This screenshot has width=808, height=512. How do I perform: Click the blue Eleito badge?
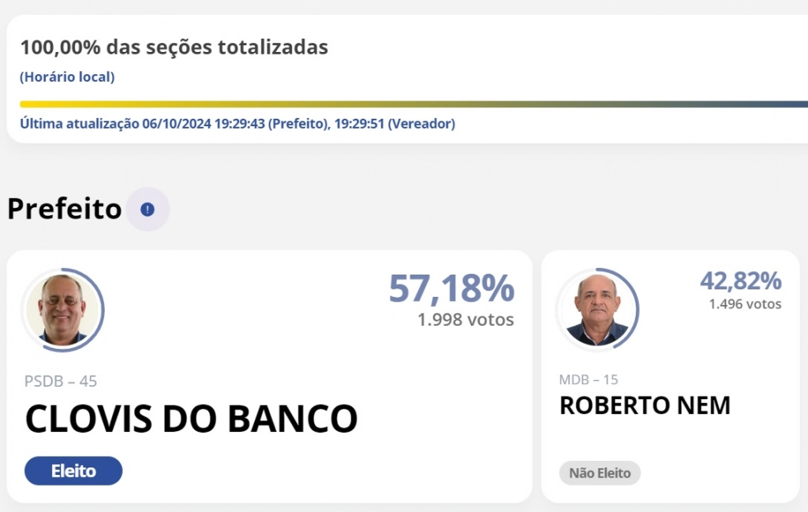(x=73, y=471)
